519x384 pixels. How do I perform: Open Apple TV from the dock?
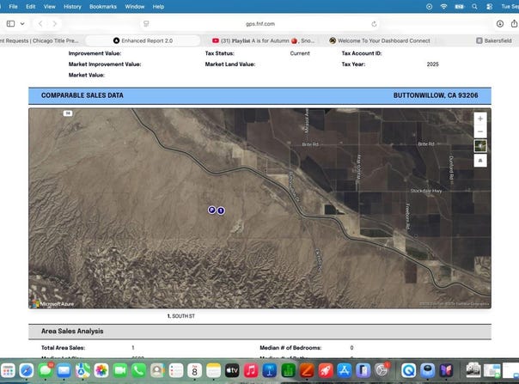click(232, 370)
